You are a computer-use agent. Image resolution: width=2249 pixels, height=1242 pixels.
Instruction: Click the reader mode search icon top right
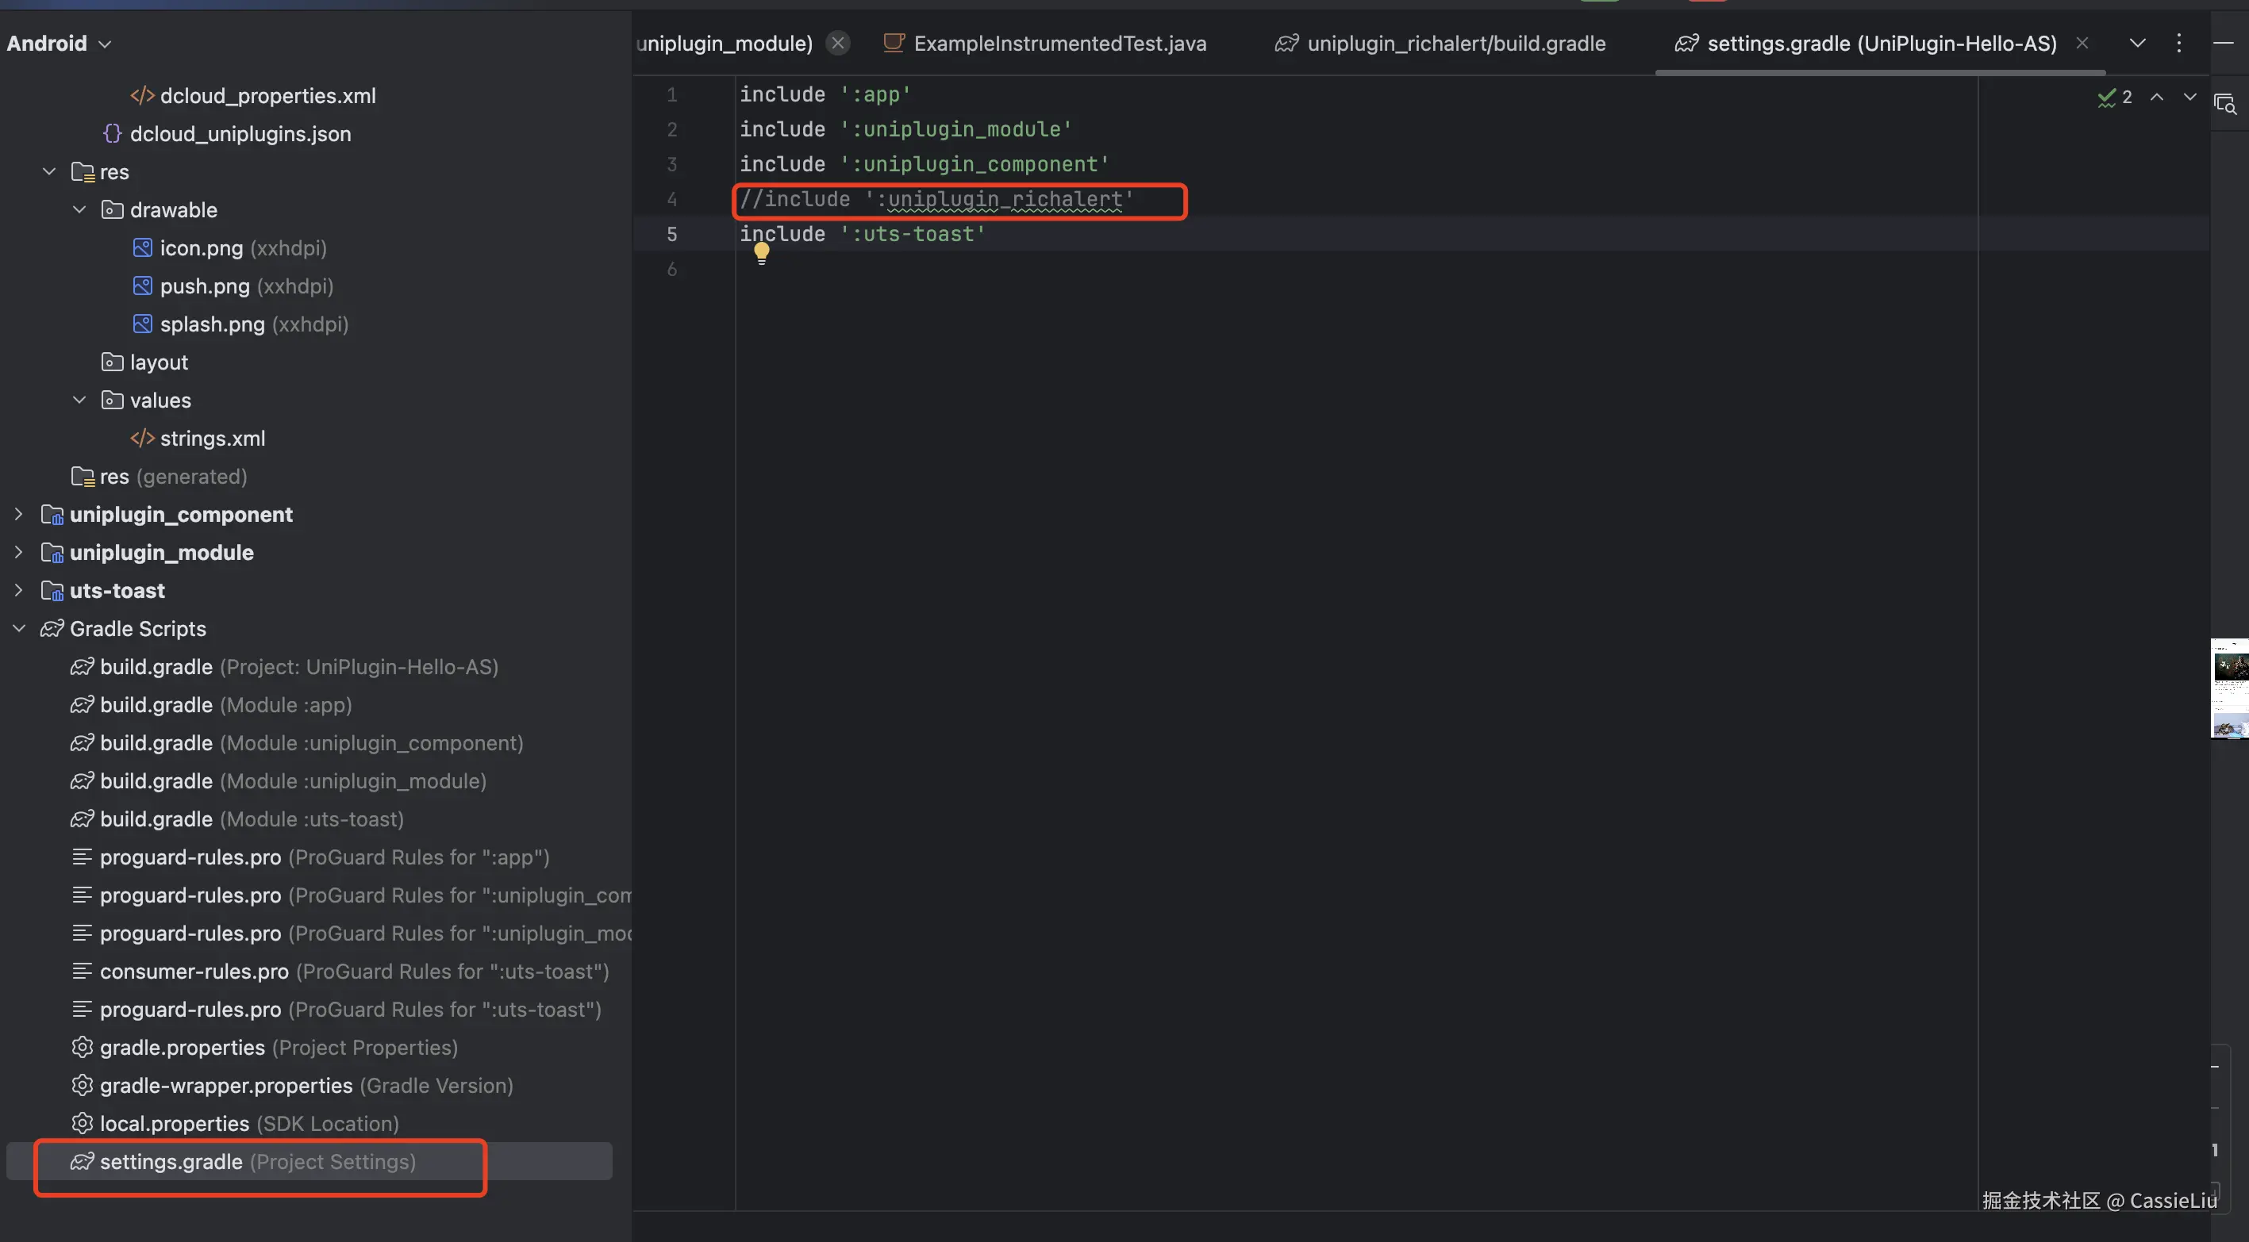click(x=2224, y=104)
